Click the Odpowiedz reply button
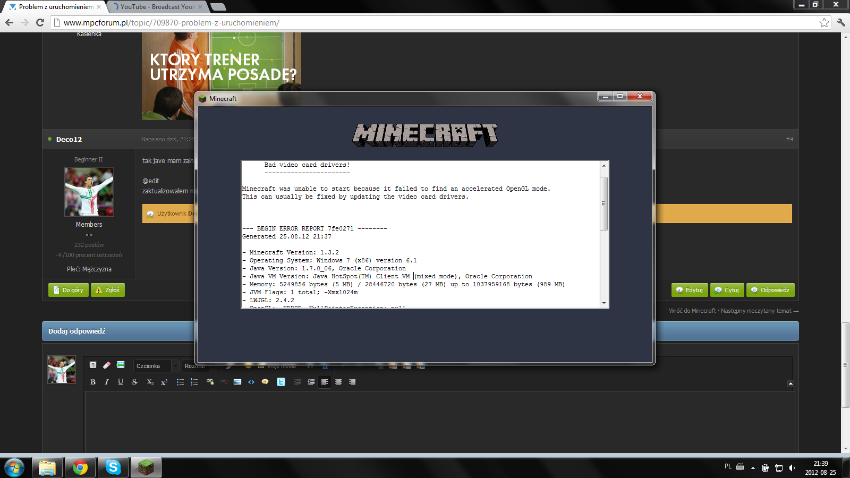This screenshot has width=850, height=478. pos(770,290)
